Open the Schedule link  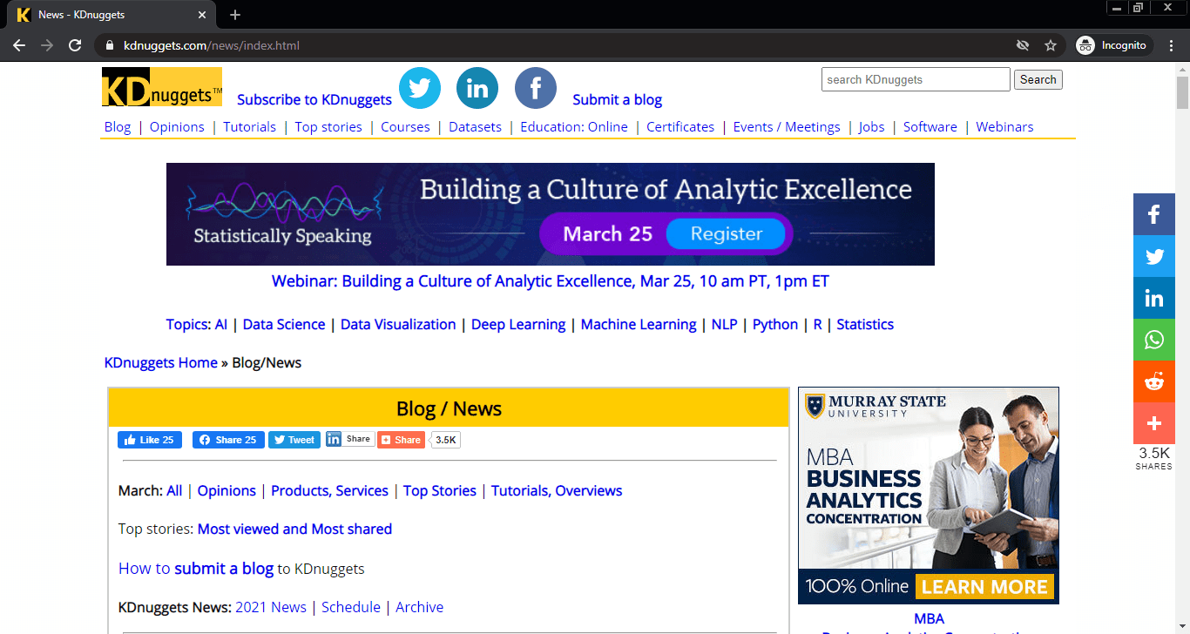(351, 607)
